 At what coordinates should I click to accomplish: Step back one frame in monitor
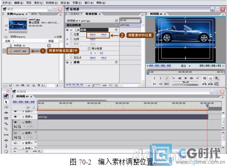180,78
